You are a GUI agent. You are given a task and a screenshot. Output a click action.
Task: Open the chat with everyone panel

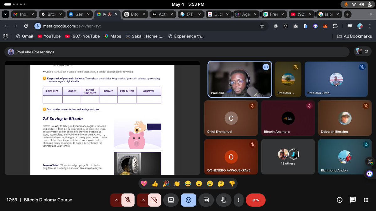pos(353,200)
